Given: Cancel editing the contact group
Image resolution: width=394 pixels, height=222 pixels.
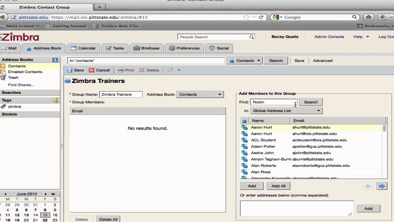Looking at the screenshot, I should point(99,70).
